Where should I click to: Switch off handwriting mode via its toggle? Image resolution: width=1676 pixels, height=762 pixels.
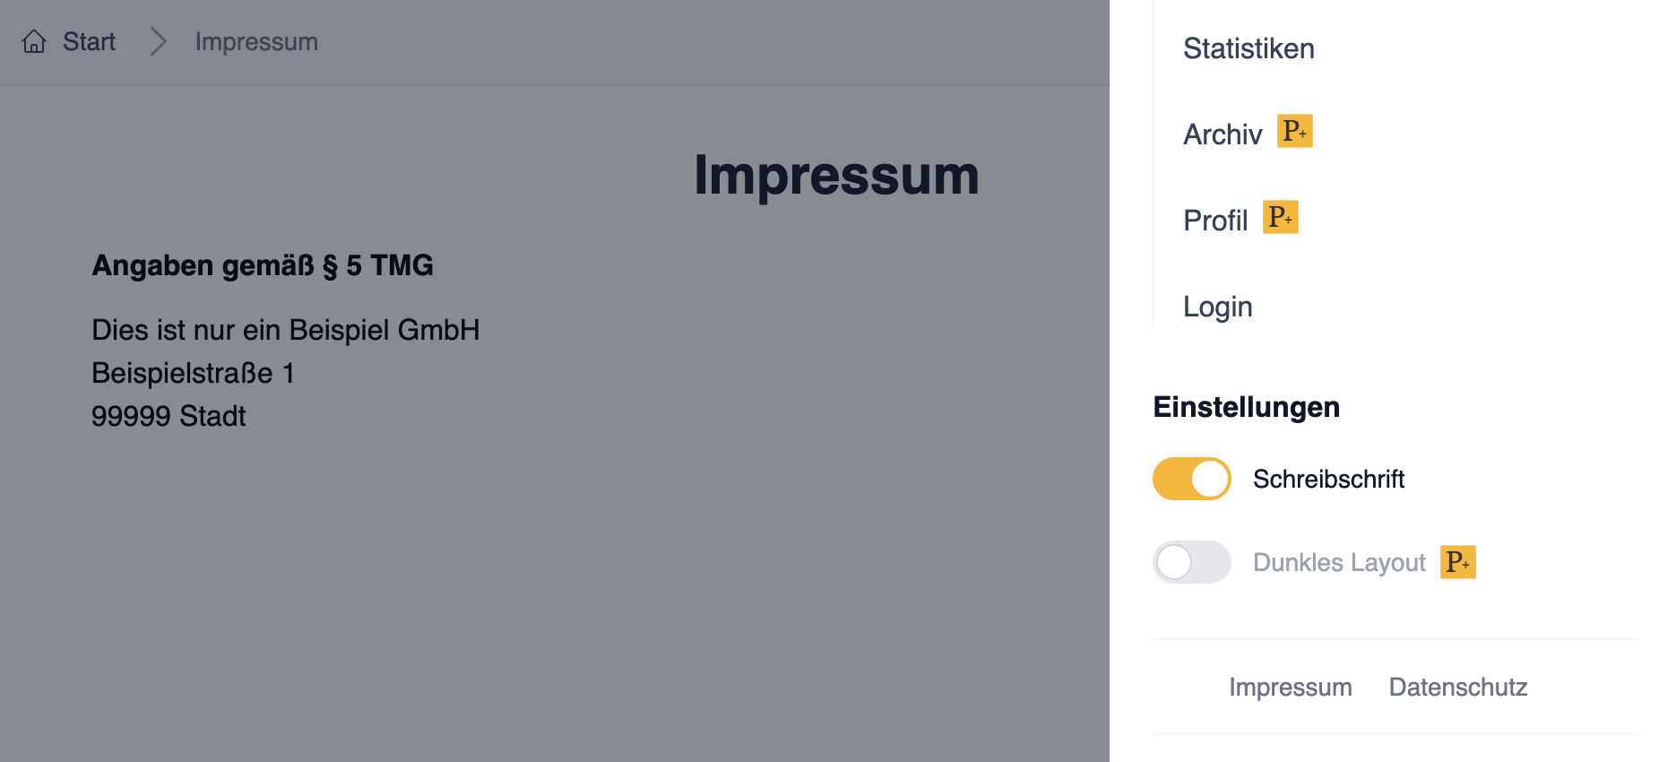click(x=1191, y=479)
